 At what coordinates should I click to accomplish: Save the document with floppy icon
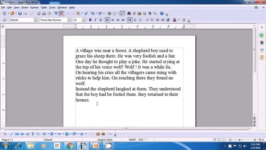pos(20,13)
